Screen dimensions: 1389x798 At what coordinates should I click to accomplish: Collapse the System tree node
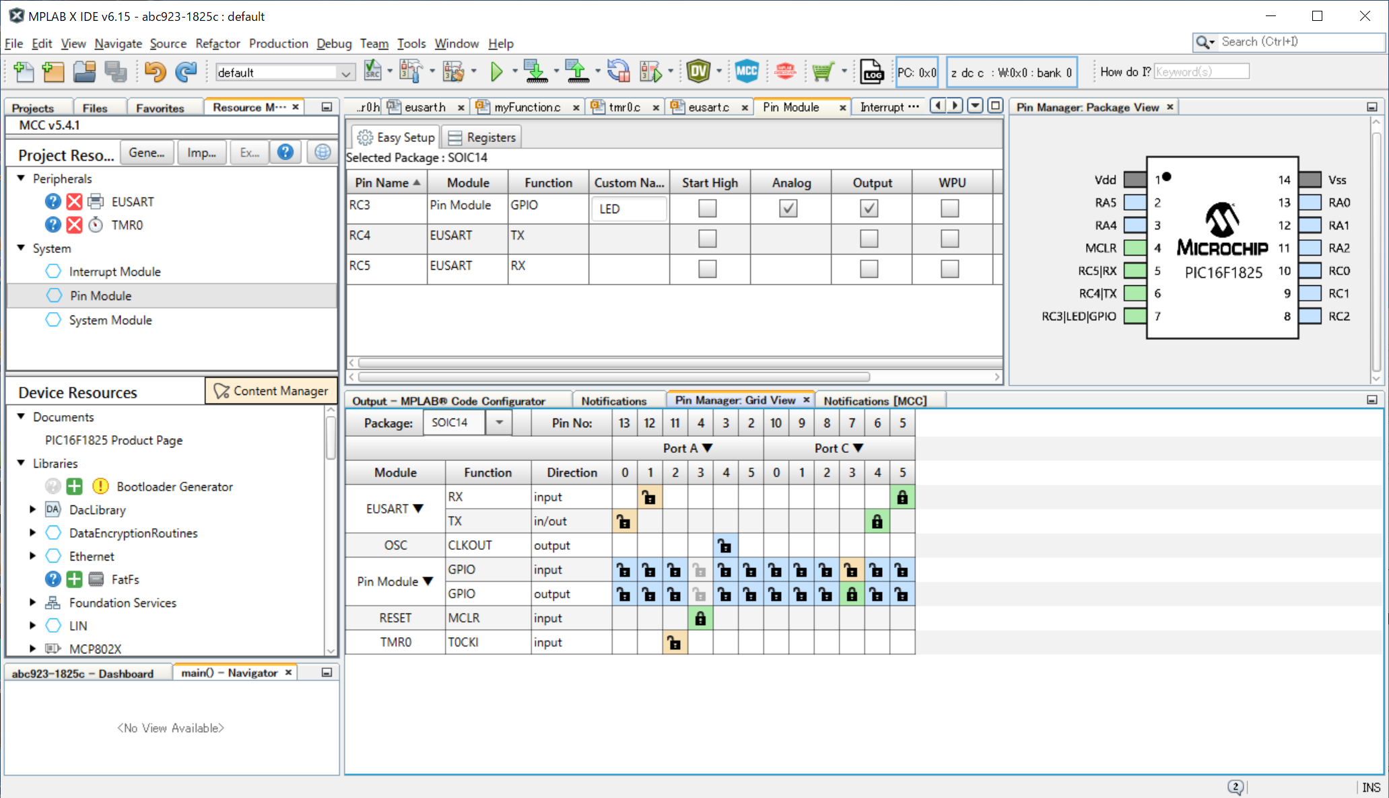coord(21,248)
